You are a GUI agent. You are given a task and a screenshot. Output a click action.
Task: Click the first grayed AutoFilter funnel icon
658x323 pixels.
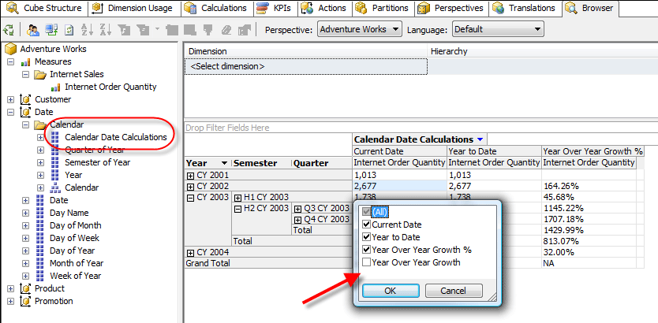[124, 29]
